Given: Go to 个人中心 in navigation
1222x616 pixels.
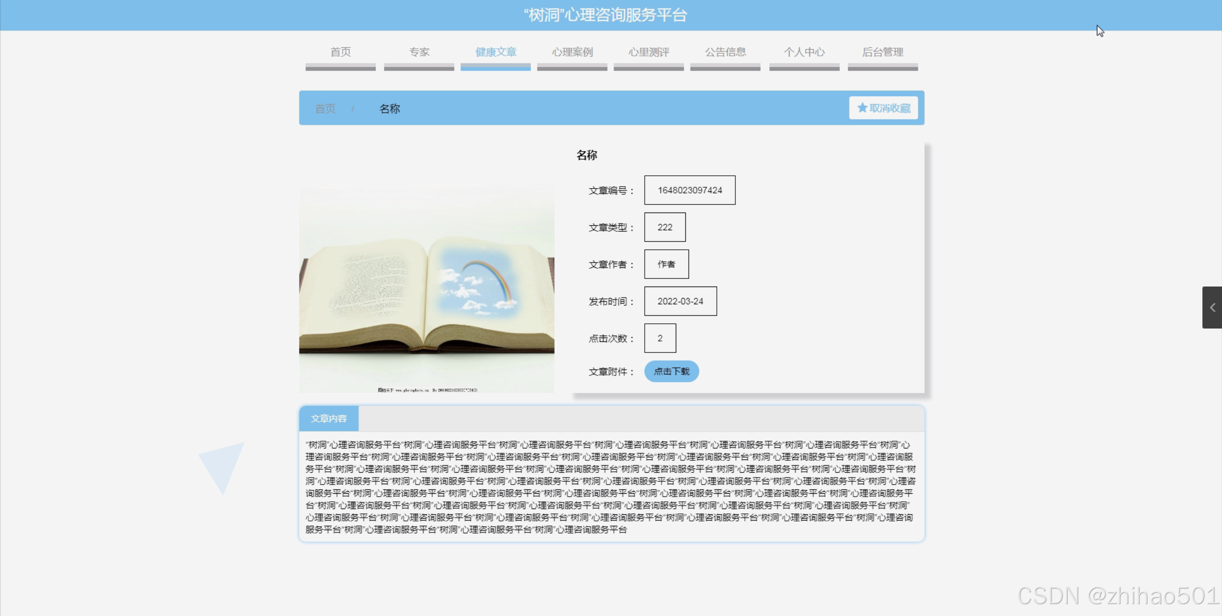Looking at the screenshot, I should click(x=804, y=52).
